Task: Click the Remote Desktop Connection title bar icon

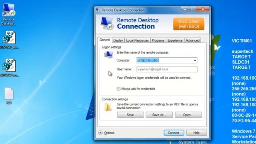Action: (98, 10)
